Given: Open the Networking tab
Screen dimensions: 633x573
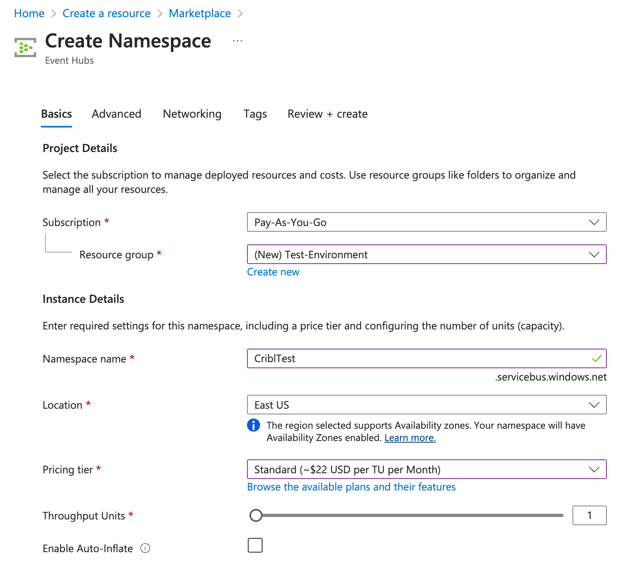Looking at the screenshot, I should pos(192,114).
